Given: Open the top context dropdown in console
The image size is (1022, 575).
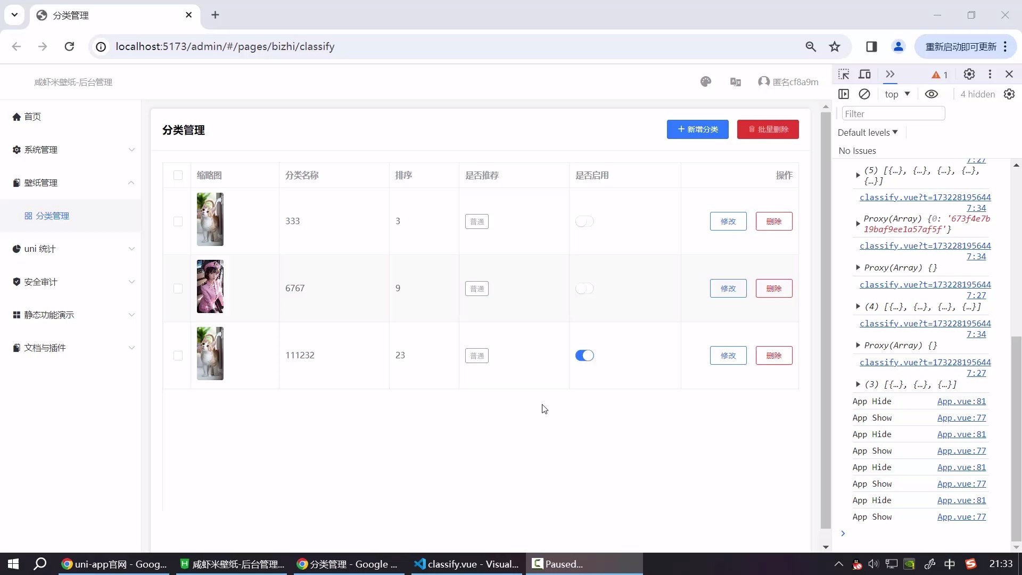Looking at the screenshot, I should click(x=897, y=94).
